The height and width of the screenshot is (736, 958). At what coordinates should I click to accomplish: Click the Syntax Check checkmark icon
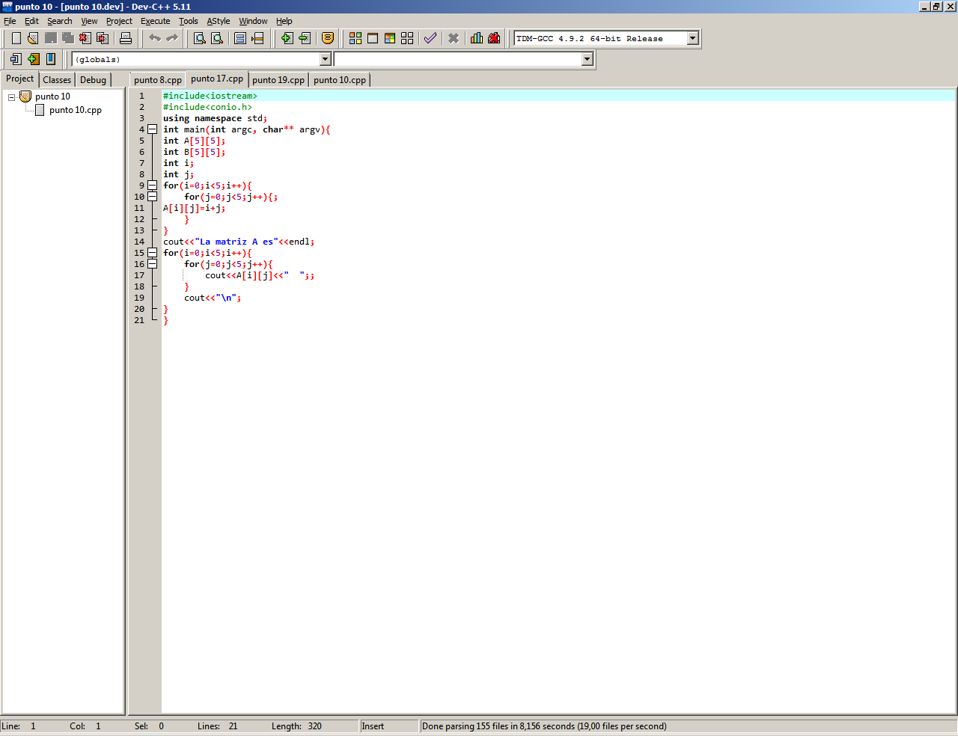pyautogui.click(x=430, y=38)
